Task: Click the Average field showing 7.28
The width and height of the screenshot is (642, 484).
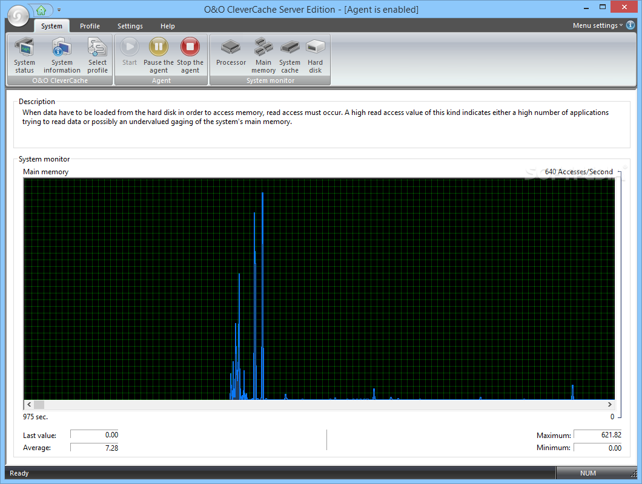Action: pyautogui.click(x=94, y=448)
